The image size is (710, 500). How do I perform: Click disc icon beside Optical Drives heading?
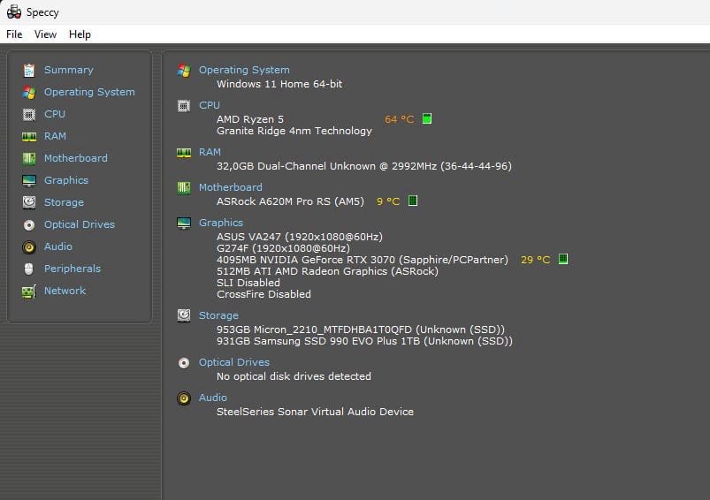(184, 363)
